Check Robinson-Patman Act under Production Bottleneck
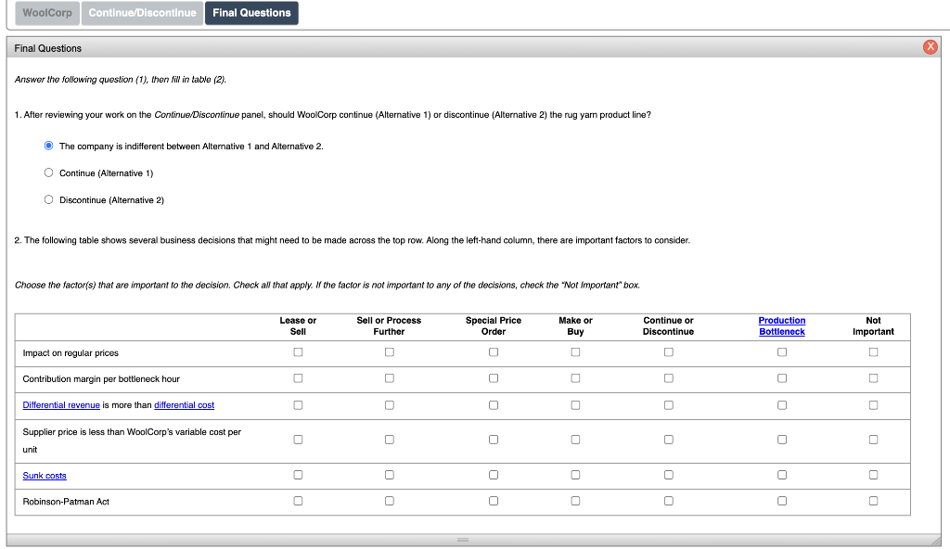 781,500
